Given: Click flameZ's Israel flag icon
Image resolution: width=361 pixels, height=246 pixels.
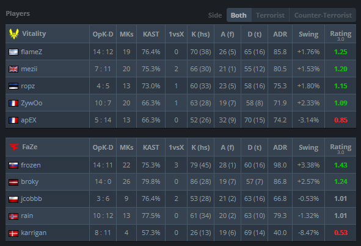Looking at the screenshot, I should tap(13, 52).
